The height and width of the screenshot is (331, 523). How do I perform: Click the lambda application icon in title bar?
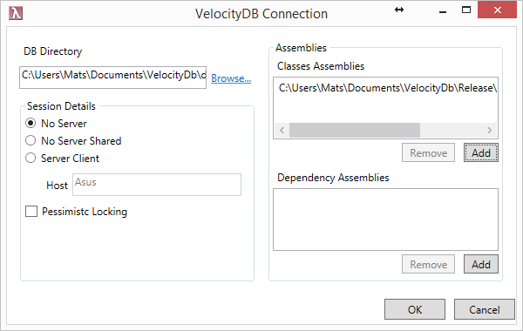(16, 13)
